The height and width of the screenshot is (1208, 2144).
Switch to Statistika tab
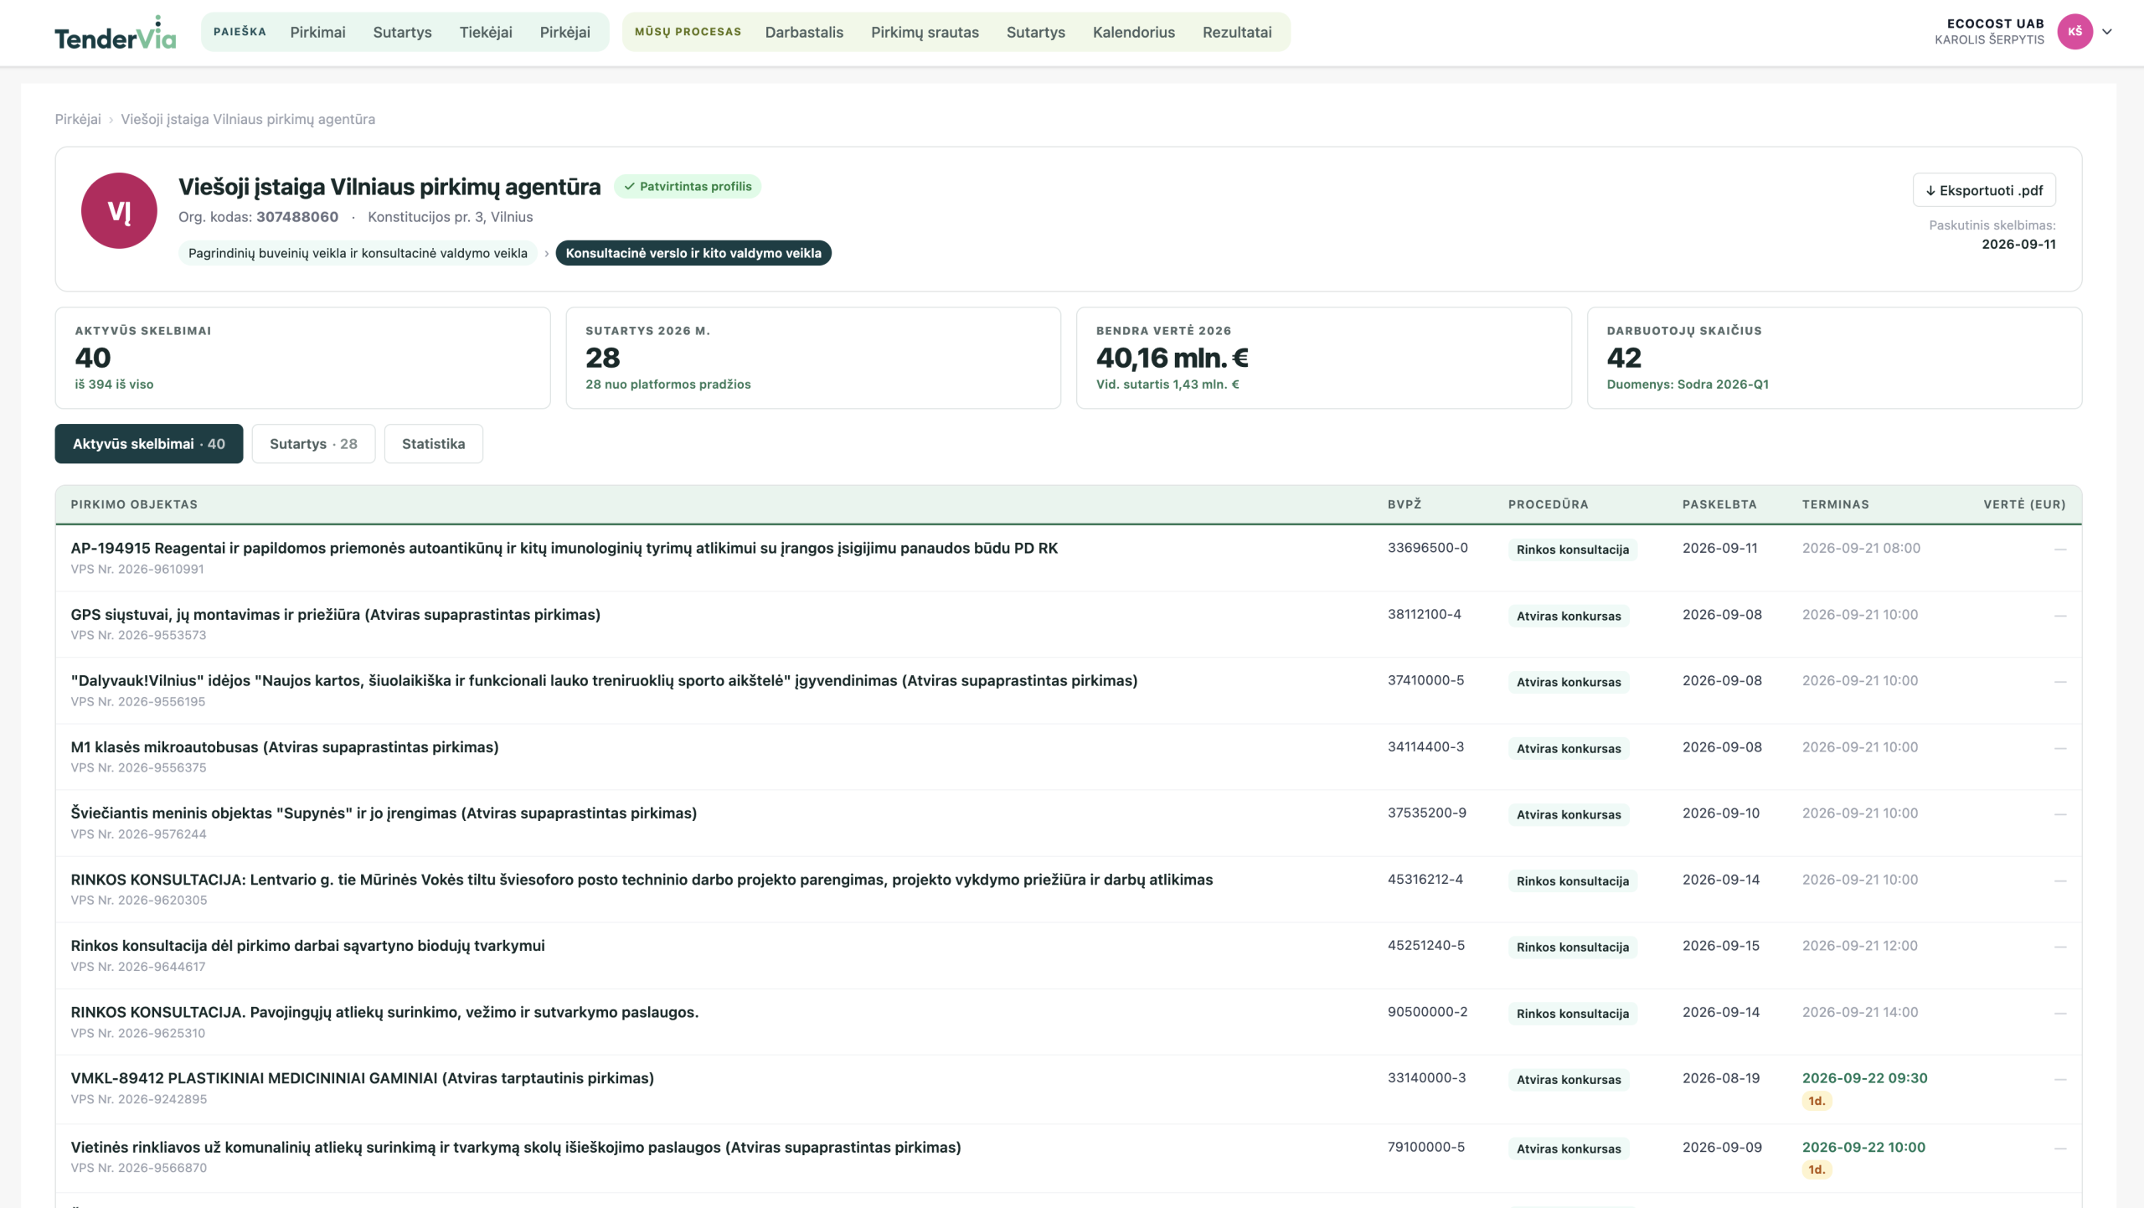pos(433,444)
